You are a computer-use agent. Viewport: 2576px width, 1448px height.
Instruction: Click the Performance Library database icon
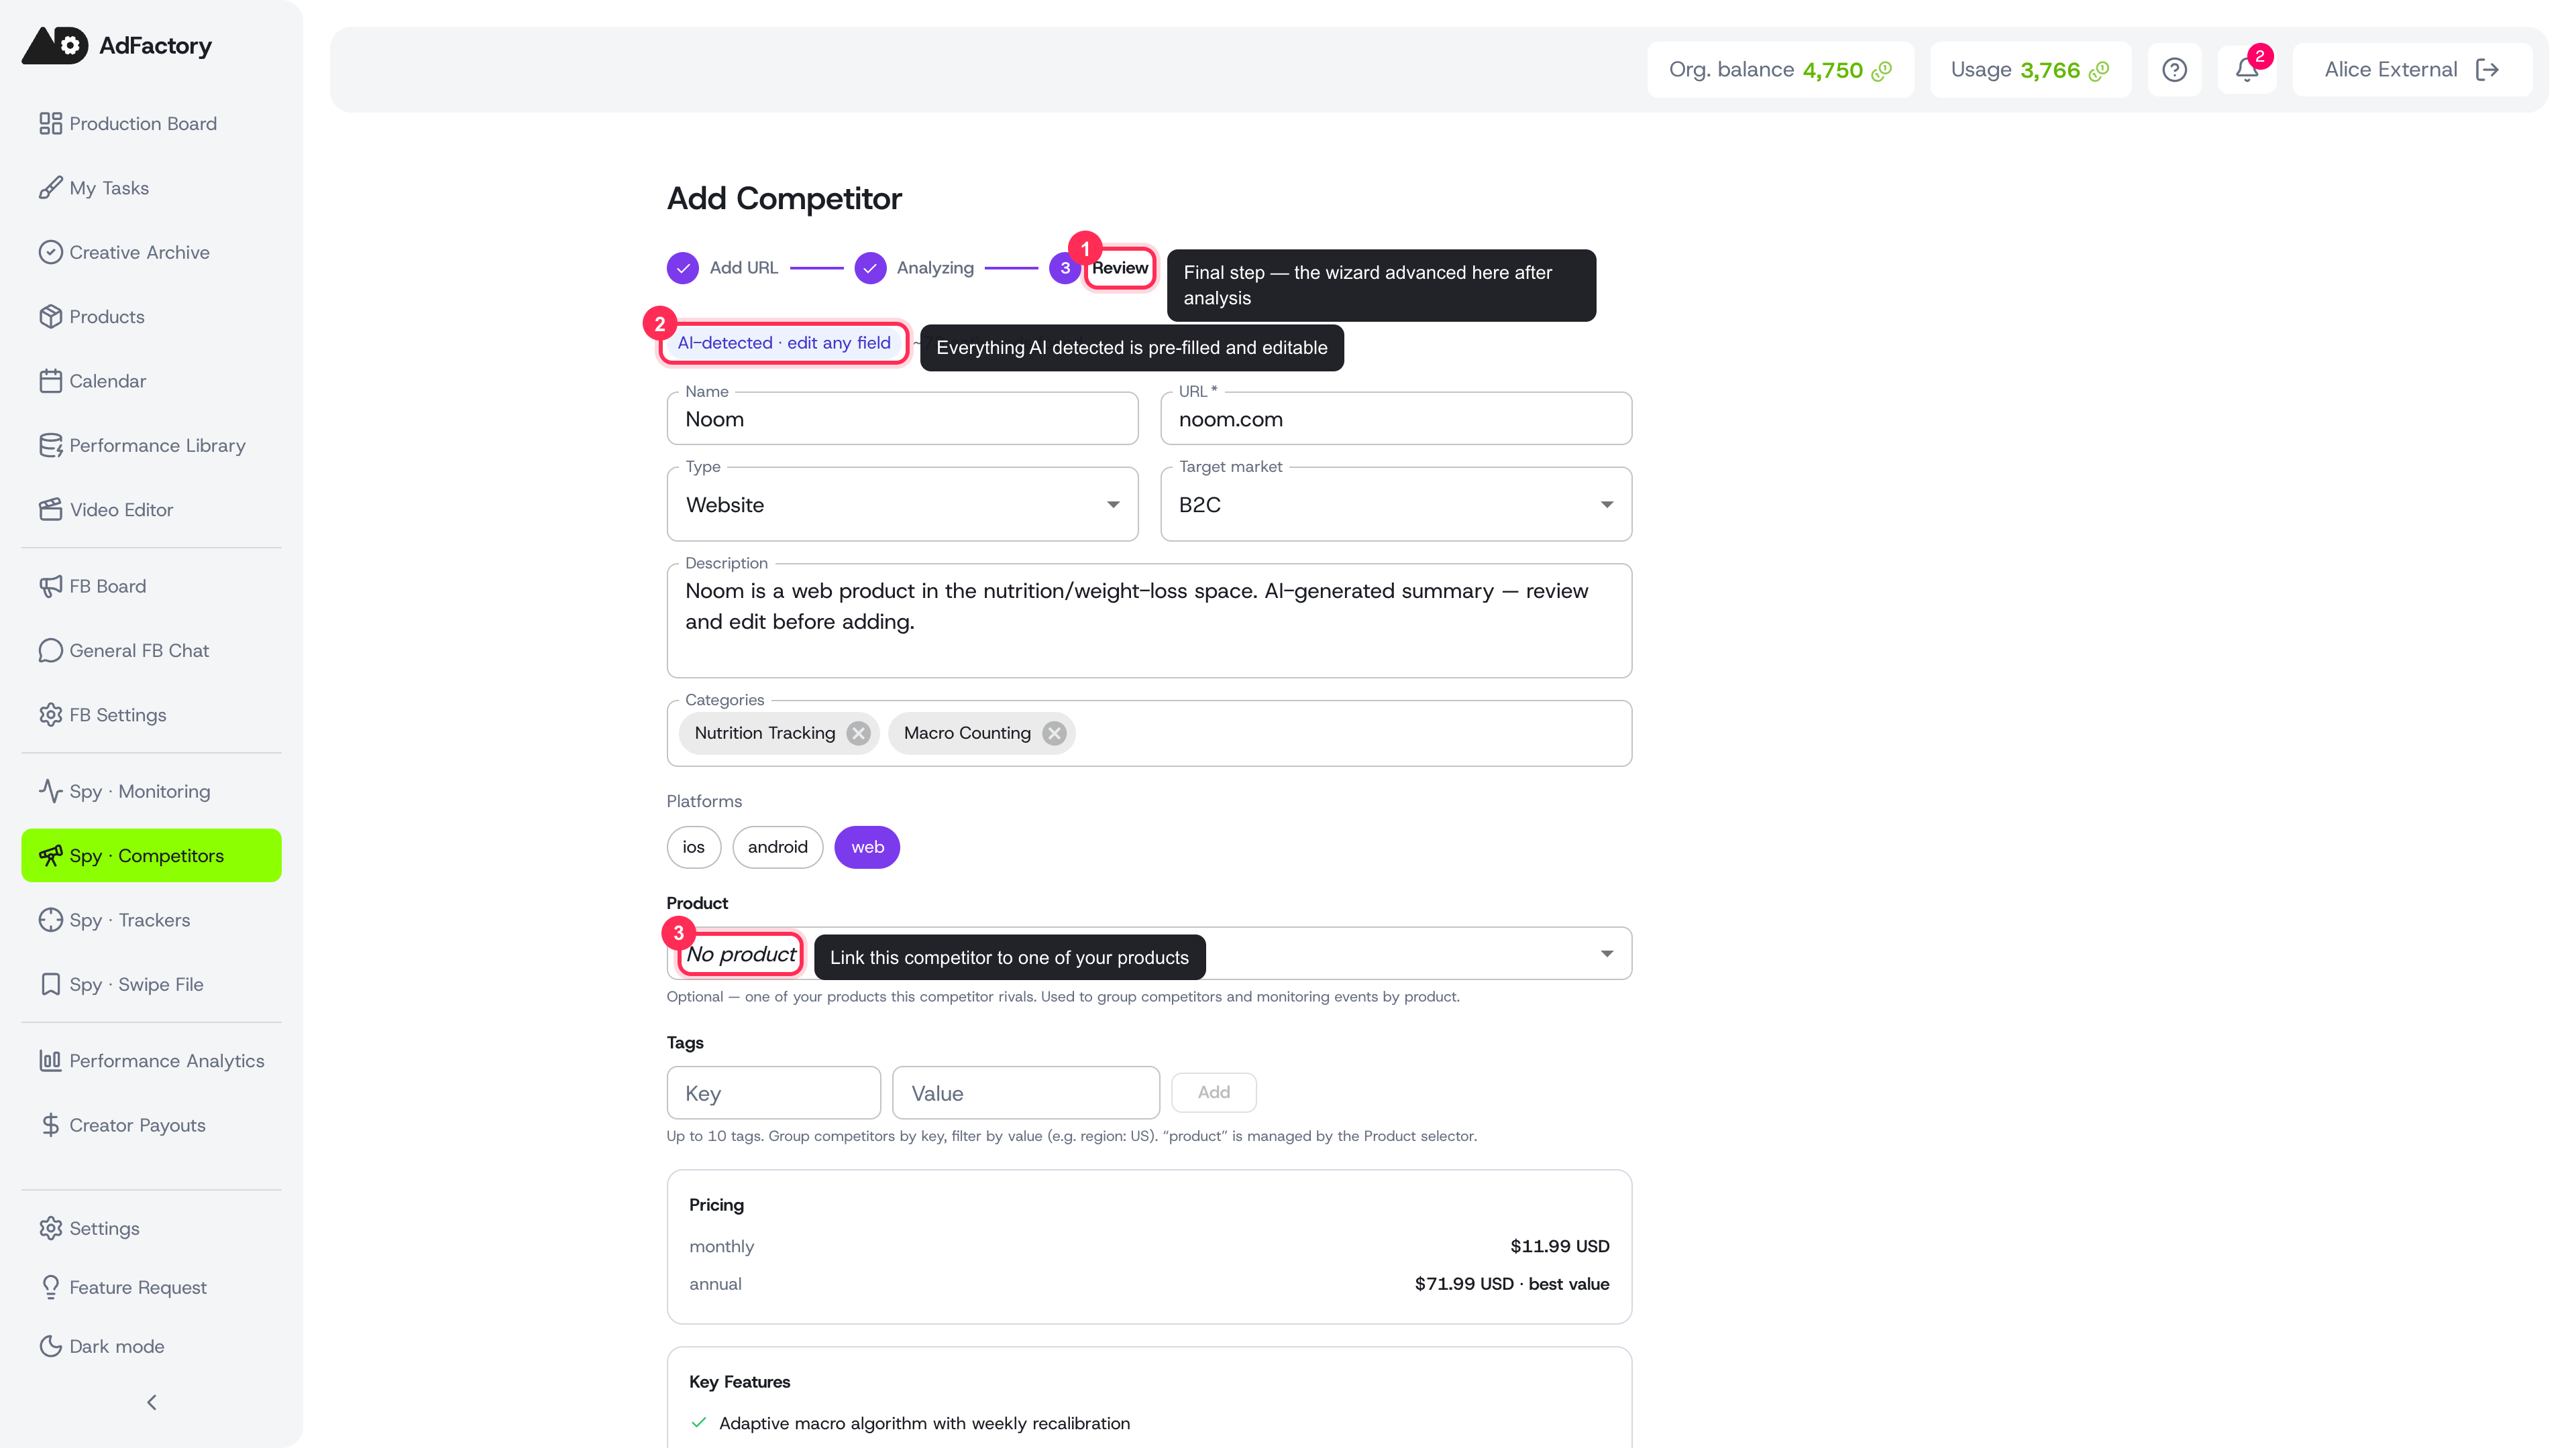click(50, 446)
